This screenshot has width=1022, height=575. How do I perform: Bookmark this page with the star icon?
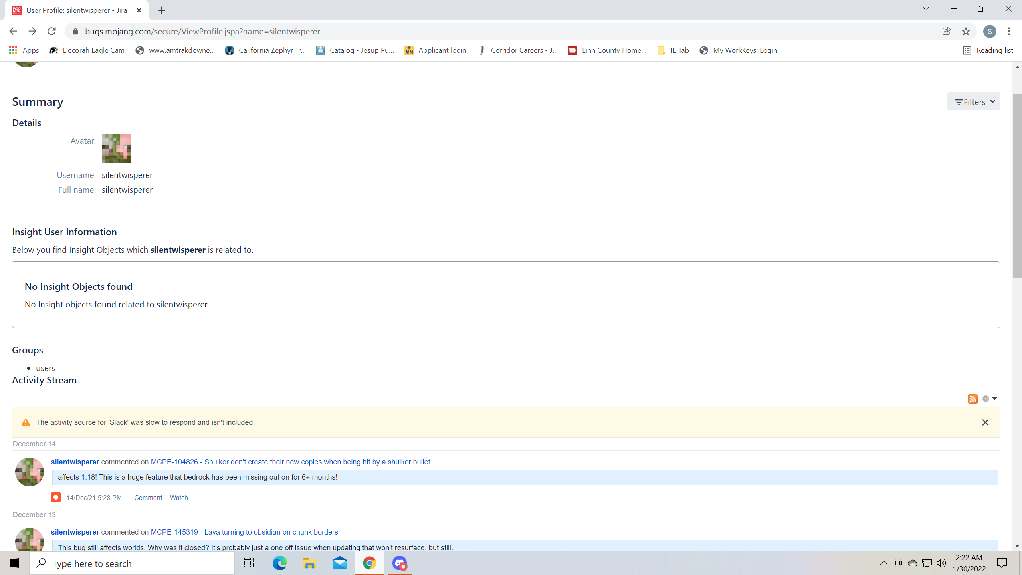pyautogui.click(x=966, y=31)
